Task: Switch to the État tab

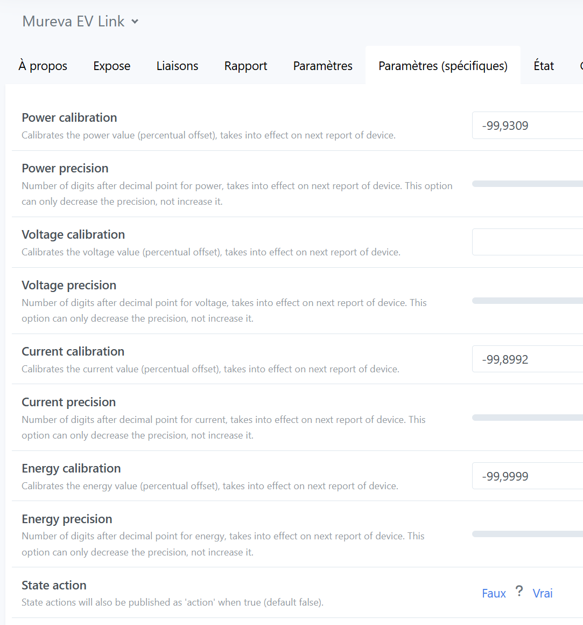Action: pos(544,66)
